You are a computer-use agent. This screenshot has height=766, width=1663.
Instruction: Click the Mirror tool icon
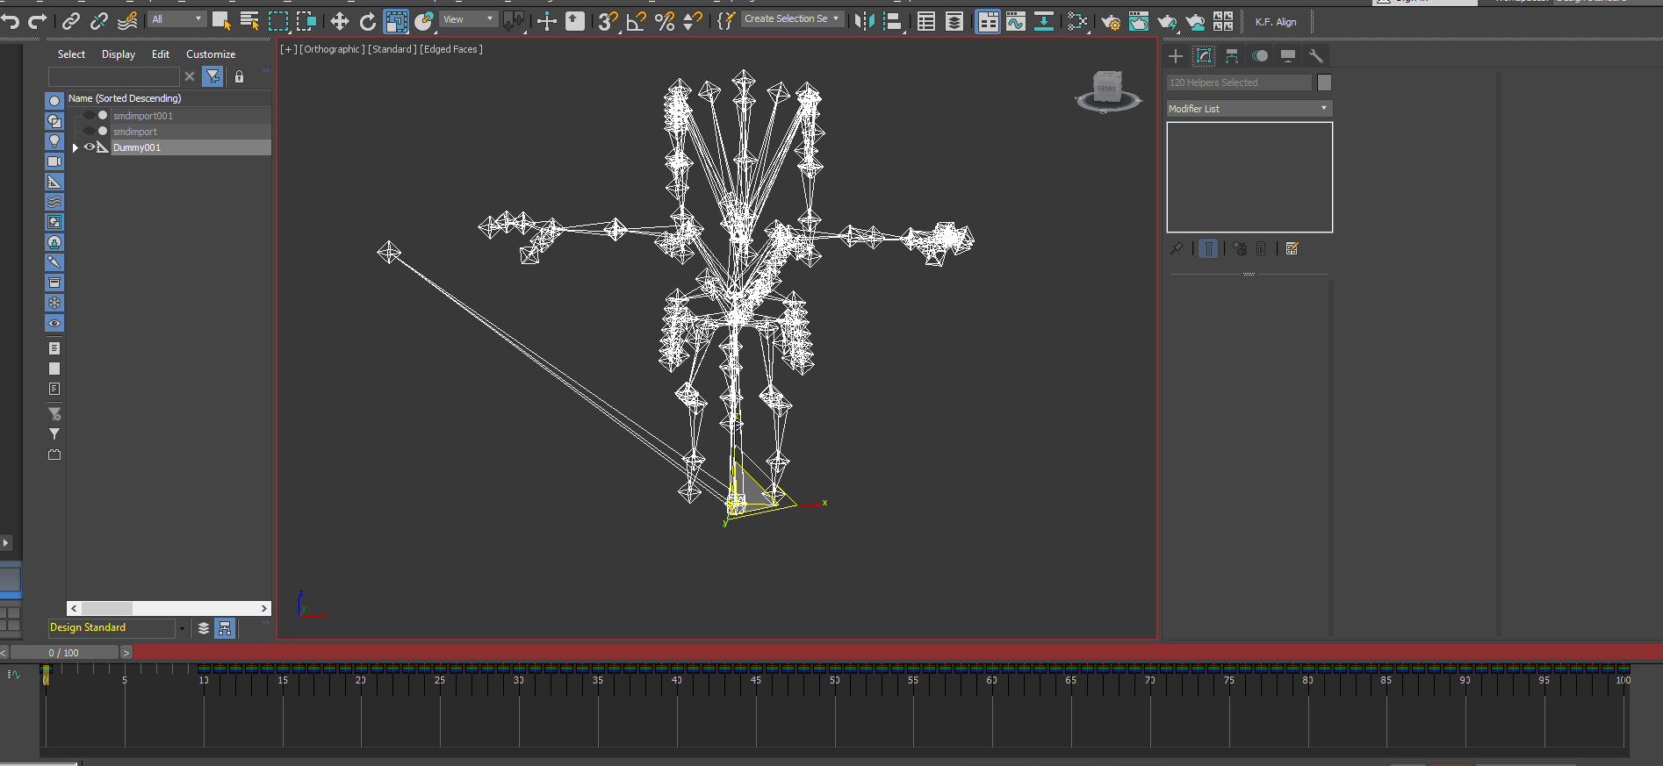coord(864,21)
